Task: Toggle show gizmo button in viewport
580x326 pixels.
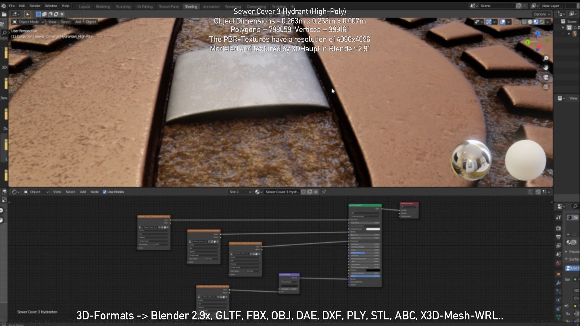Action: coord(488,22)
